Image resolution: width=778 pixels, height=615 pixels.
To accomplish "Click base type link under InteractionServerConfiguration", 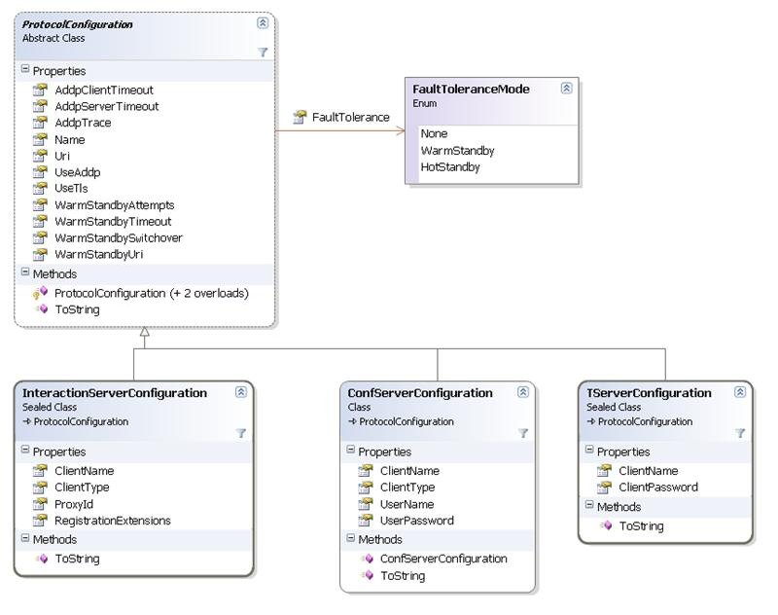I will (x=81, y=421).
